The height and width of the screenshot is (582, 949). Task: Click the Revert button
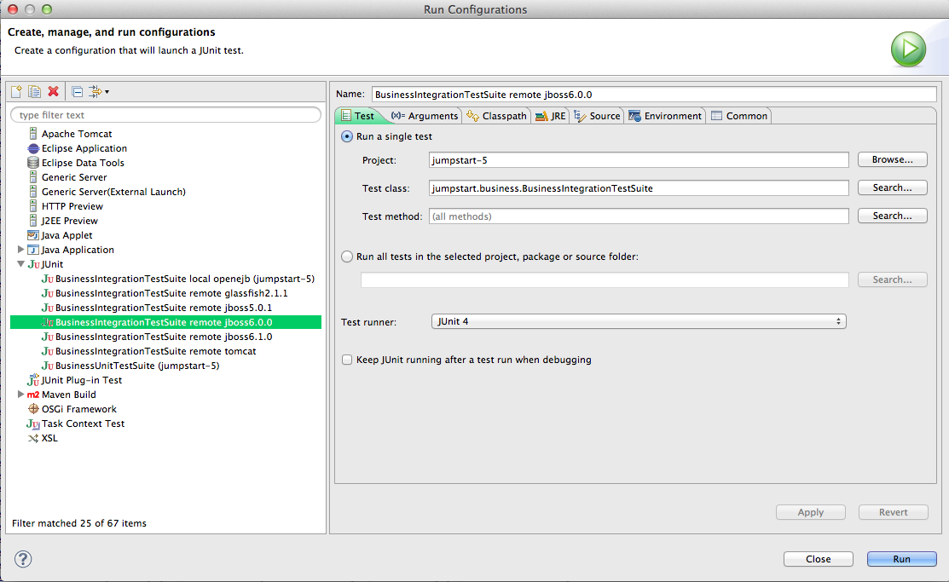(x=893, y=512)
